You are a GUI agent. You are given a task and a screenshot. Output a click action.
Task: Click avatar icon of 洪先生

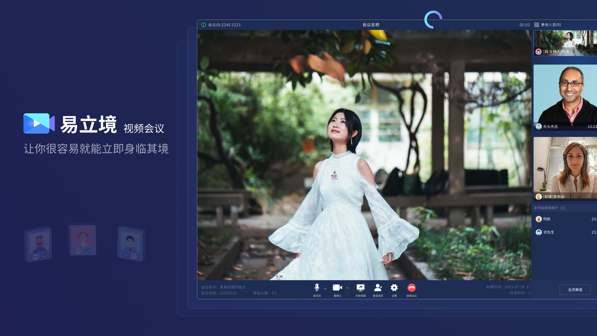click(539, 232)
